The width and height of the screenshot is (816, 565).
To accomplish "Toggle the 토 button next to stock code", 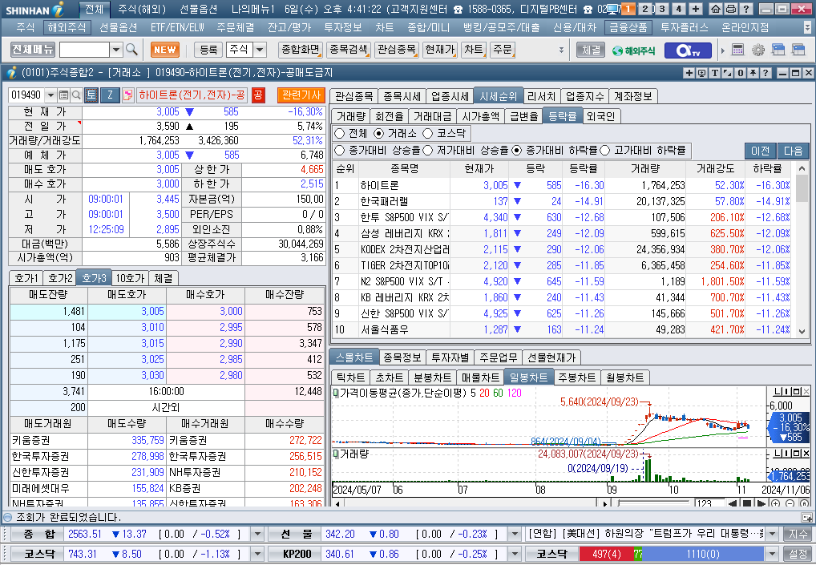I will point(91,95).
